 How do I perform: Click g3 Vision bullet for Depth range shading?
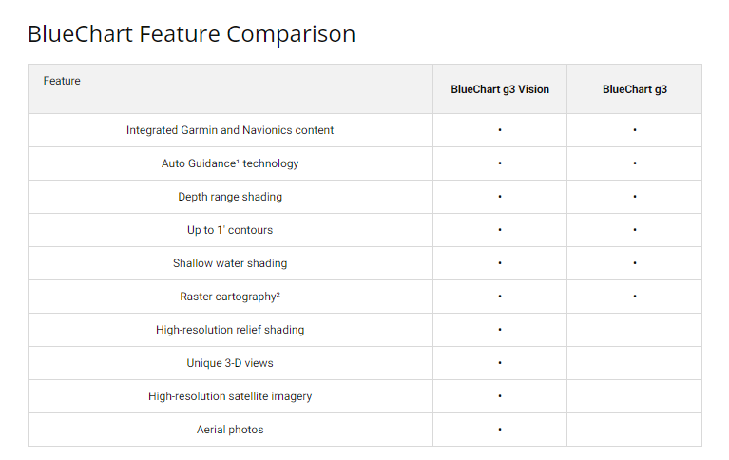coord(500,197)
